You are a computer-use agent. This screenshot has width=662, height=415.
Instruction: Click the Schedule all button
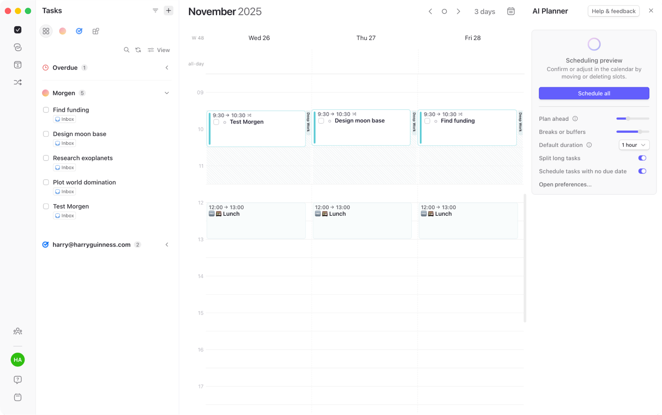(593, 93)
